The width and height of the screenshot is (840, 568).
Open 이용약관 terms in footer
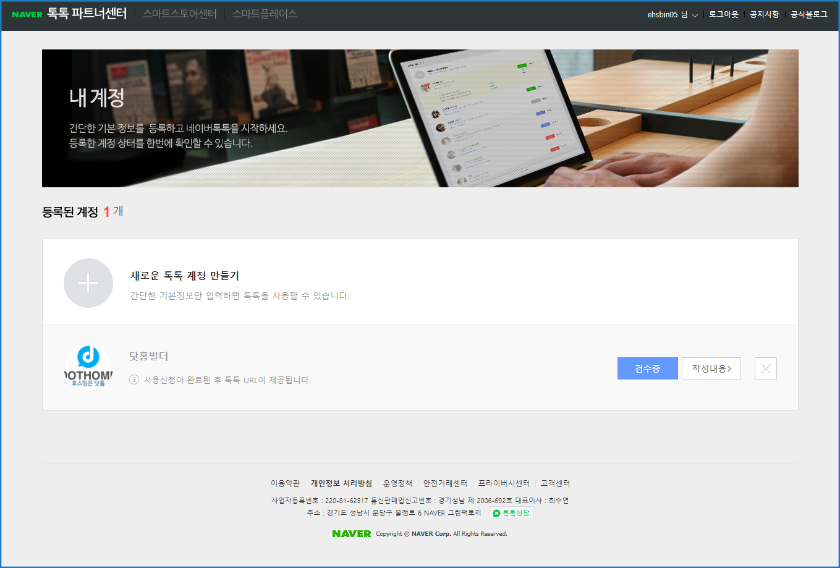pyautogui.click(x=285, y=483)
